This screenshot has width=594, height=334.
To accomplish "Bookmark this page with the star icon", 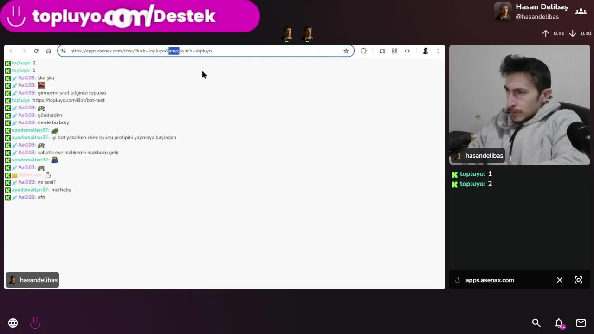I will (x=346, y=51).
